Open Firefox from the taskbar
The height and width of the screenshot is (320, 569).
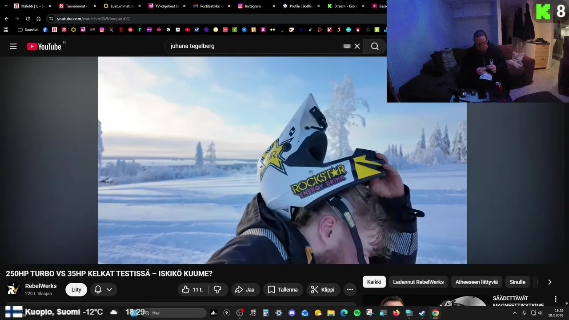396,313
